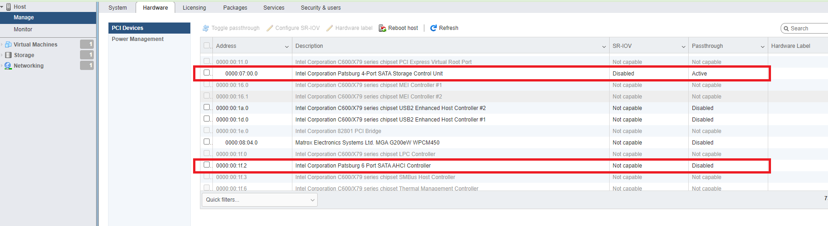Click Disabled passthrough status for 0000:00:1f.2
The height and width of the screenshot is (226, 828).
[702, 166]
